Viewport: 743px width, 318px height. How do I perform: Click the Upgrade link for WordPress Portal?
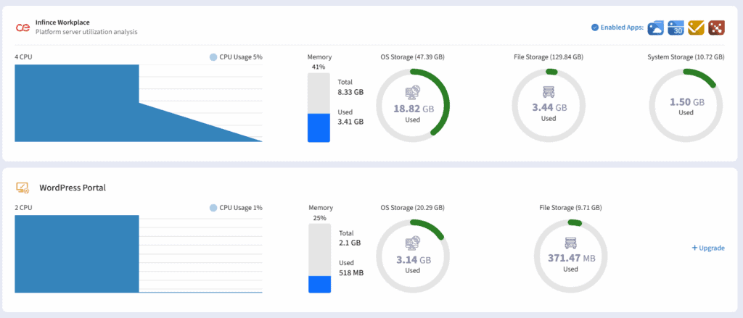coord(707,248)
